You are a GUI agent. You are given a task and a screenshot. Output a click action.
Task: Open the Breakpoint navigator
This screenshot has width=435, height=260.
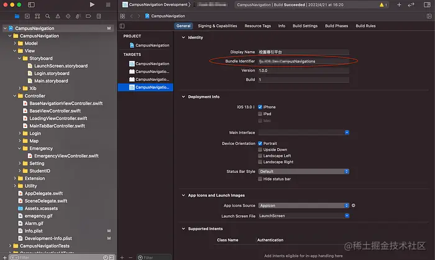(x=88, y=16)
